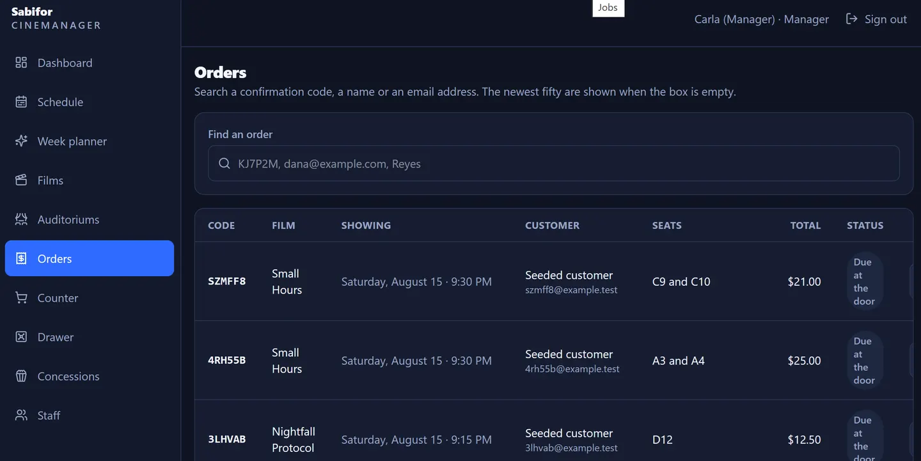The width and height of the screenshot is (921, 461).
Task: Click the Orders receipt icon
Action: click(x=21, y=258)
